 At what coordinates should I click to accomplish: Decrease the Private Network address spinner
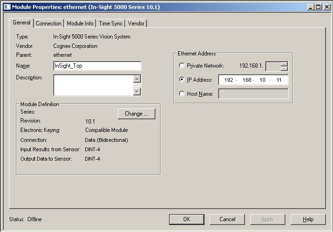(284, 69)
